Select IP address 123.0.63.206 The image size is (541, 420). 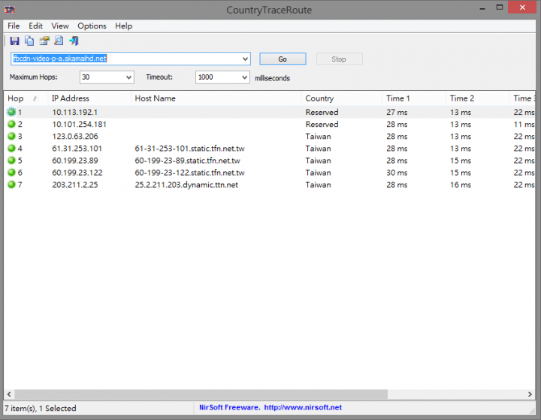pos(75,136)
